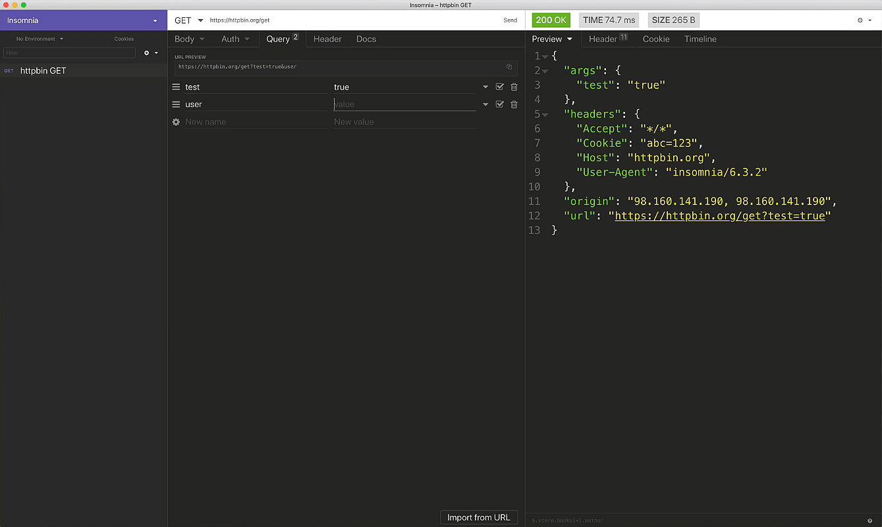Image resolution: width=882 pixels, height=527 pixels.
Task: Change the GET request method dropdown
Action: coord(188,20)
